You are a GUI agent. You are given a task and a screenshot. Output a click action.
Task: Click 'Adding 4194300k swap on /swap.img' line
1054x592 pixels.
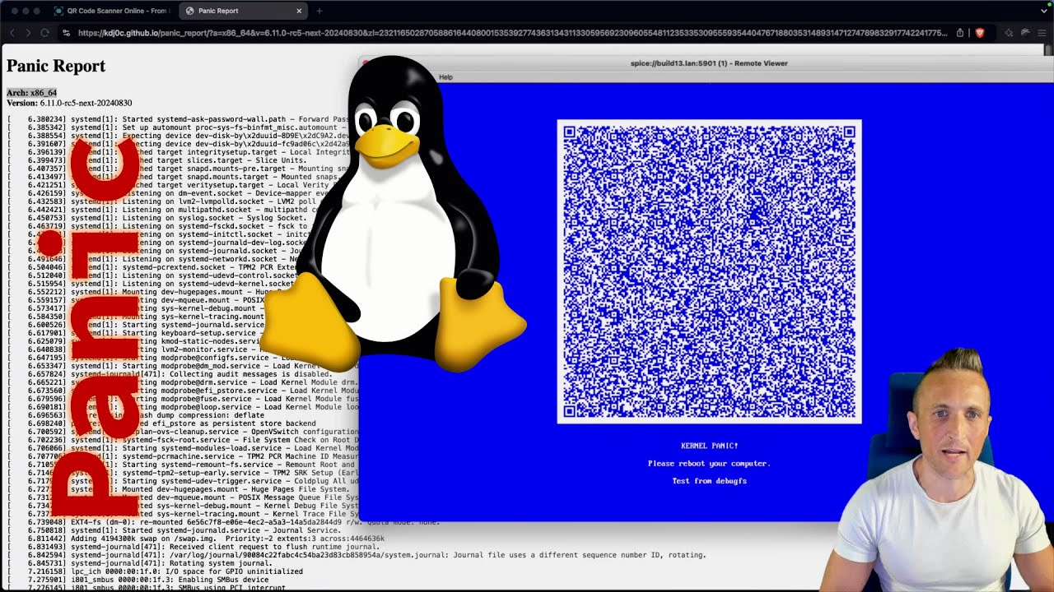coord(195,539)
